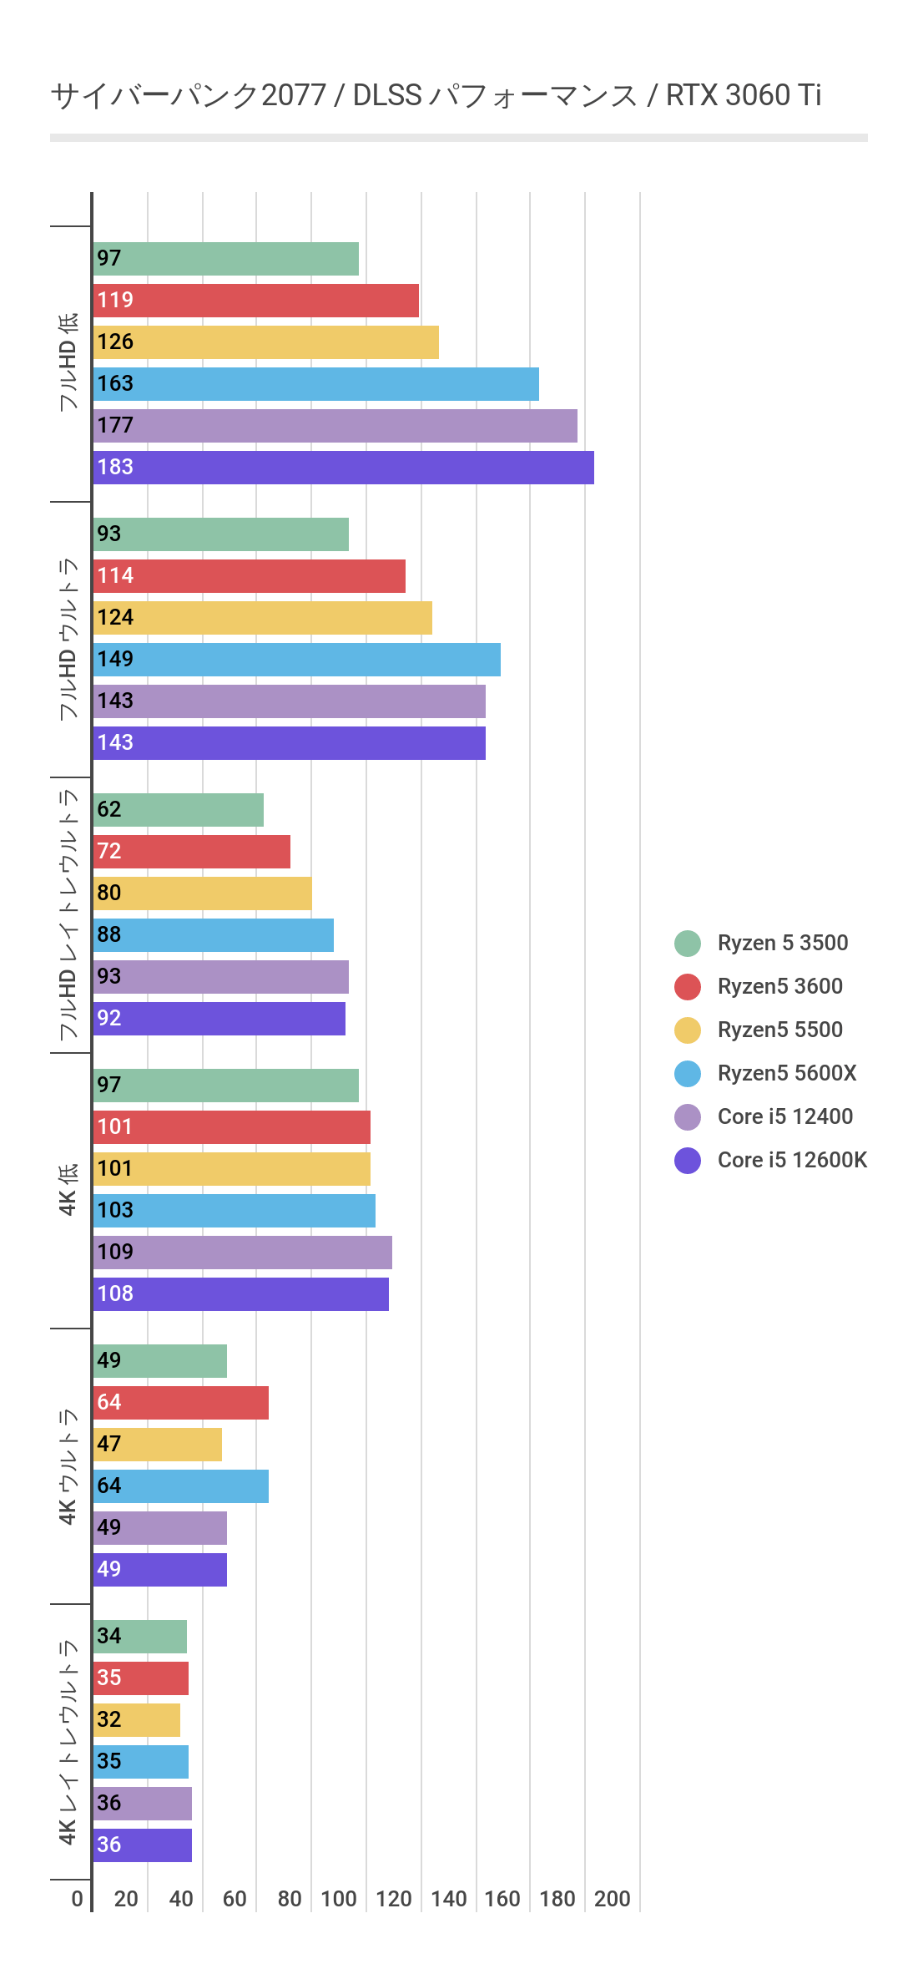
Task: Click the 149 fps bar in フルHD ウルトラ
Action: click(297, 660)
